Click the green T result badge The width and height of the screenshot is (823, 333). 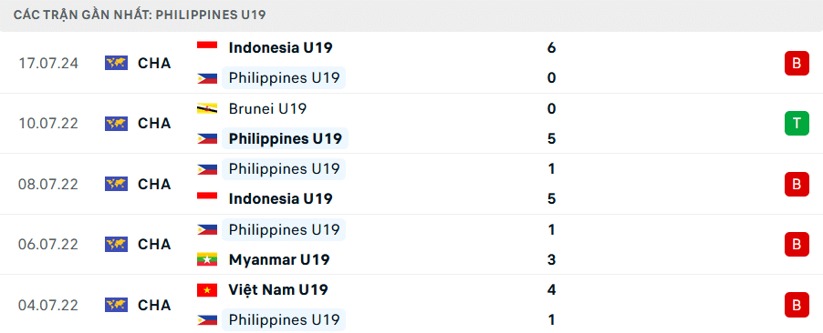click(x=797, y=124)
